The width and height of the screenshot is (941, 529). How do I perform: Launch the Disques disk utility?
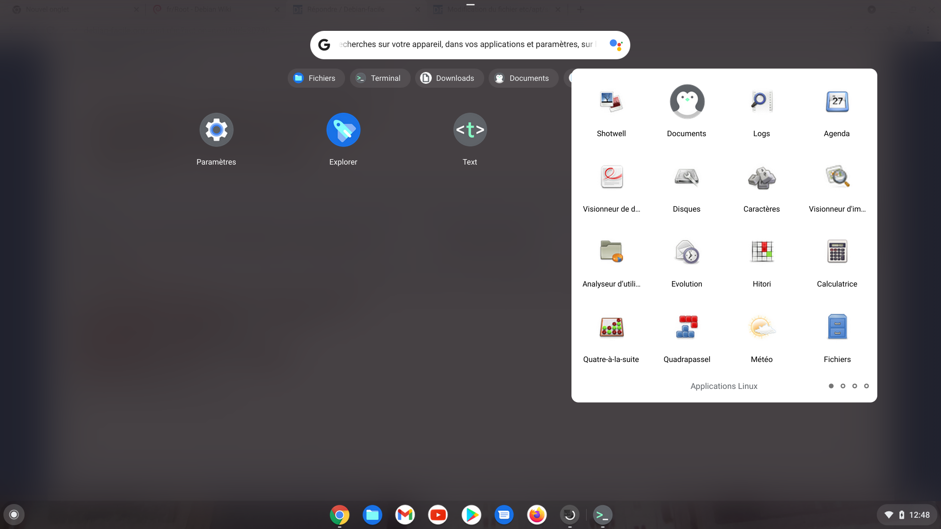click(686, 177)
